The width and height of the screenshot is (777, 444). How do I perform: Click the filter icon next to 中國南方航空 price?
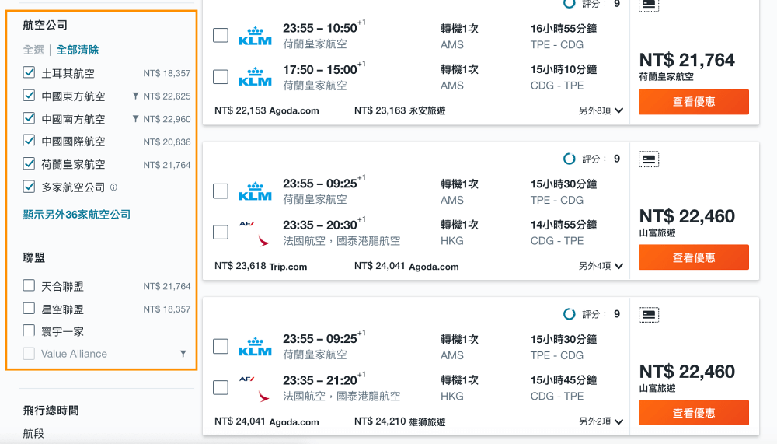pyautogui.click(x=135, y=118)
